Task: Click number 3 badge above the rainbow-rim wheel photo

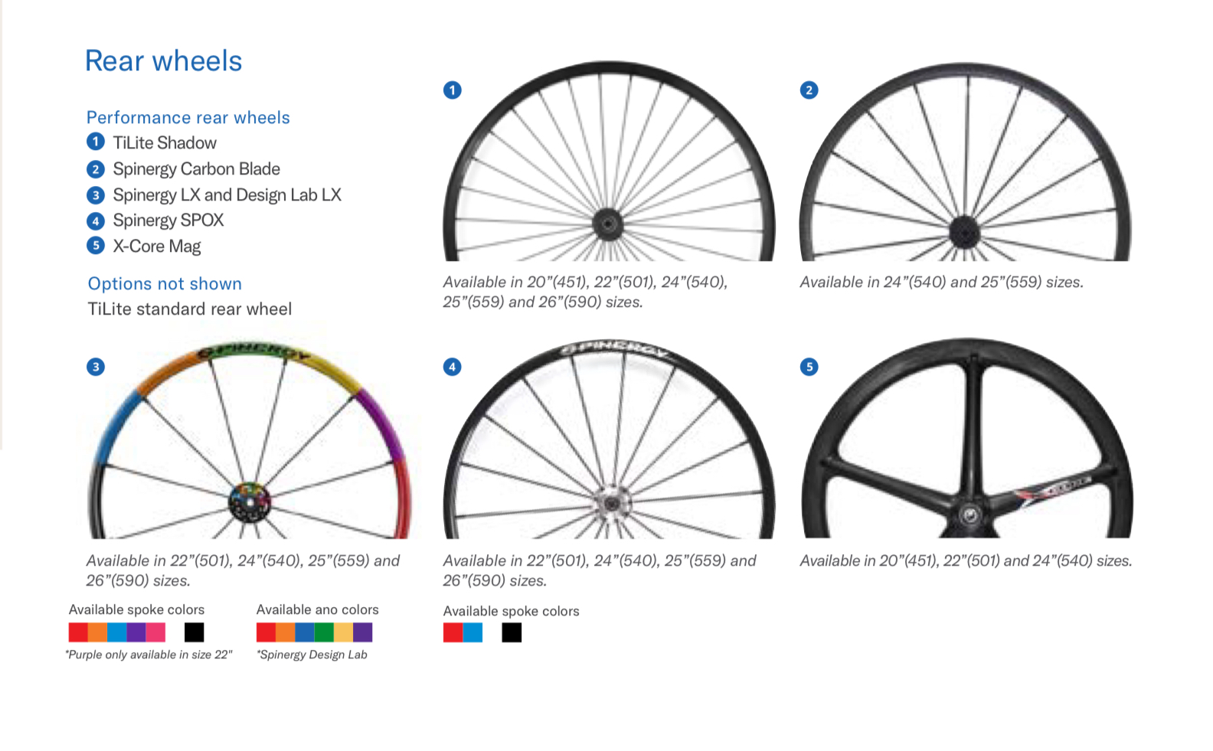Action: pyautogui.click(x=96, y=367)
